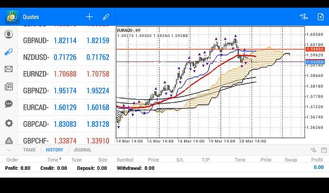Image resolution: width=329 pixels, height=193 pixels.
Task: Add a new symbol with plus icon
Action: tap(89, 17)
